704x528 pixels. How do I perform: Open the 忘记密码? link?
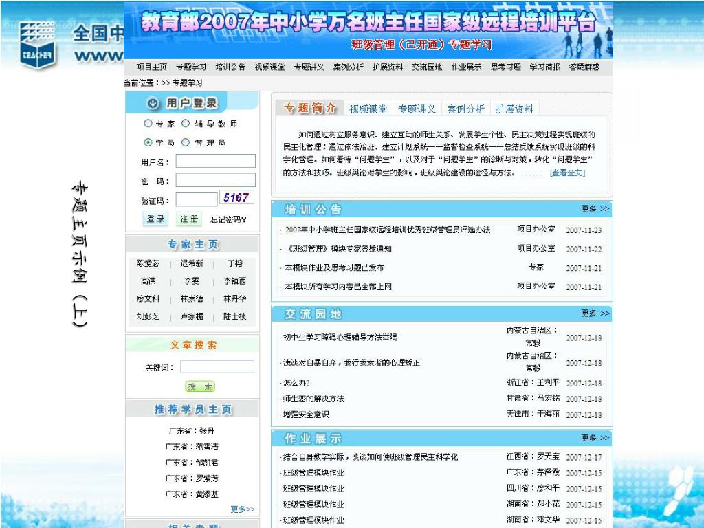coord(228,219)
